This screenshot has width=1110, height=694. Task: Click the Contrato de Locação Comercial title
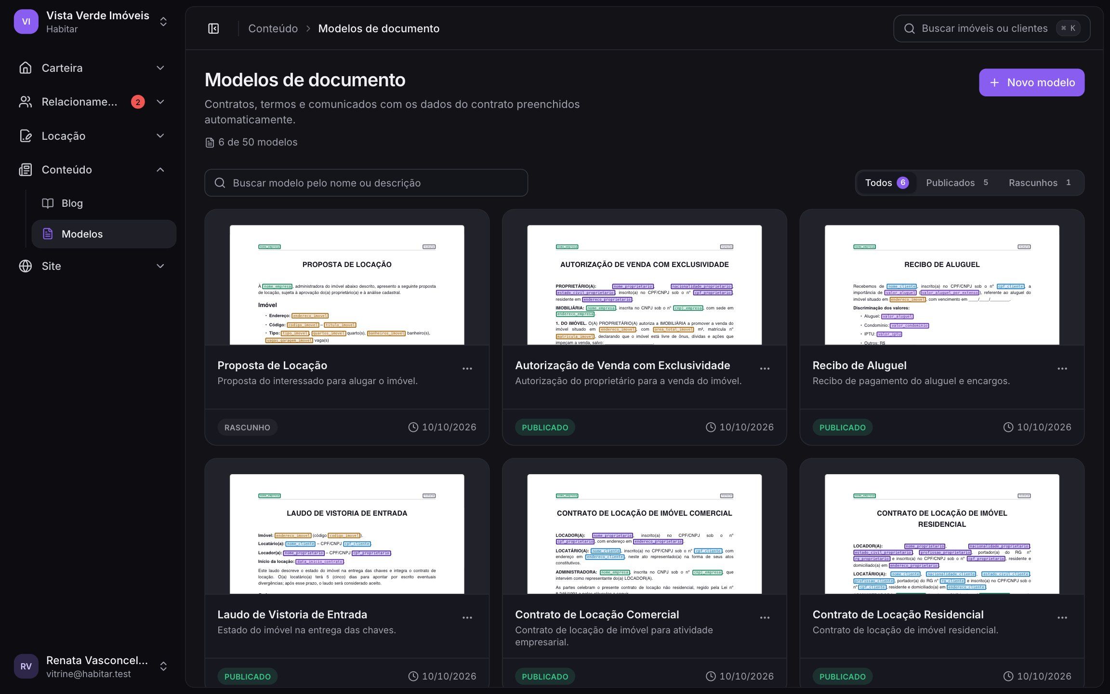point(597,614)
